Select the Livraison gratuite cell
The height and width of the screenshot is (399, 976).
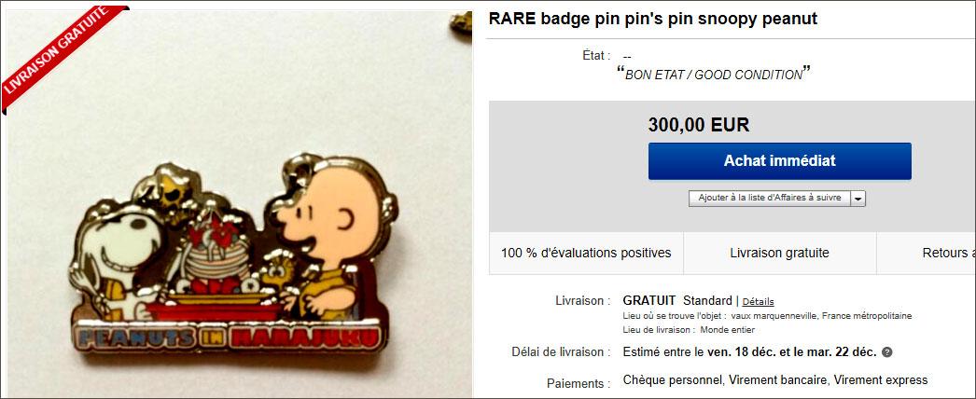pos(779,253)
